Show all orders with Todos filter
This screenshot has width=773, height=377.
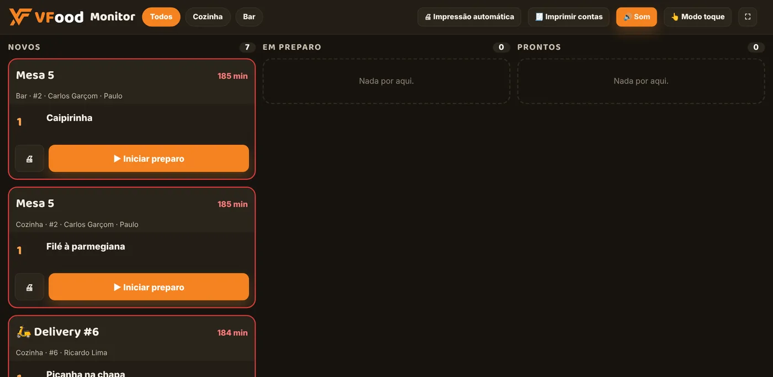coord(161,17)
